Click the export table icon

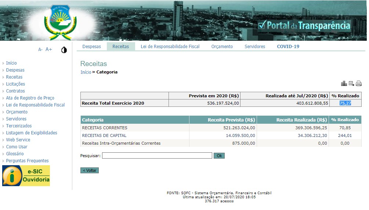[351, 84]
